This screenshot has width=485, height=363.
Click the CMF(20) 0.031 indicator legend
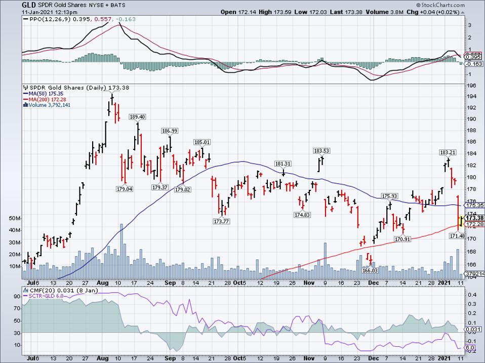tap(61, 290)
